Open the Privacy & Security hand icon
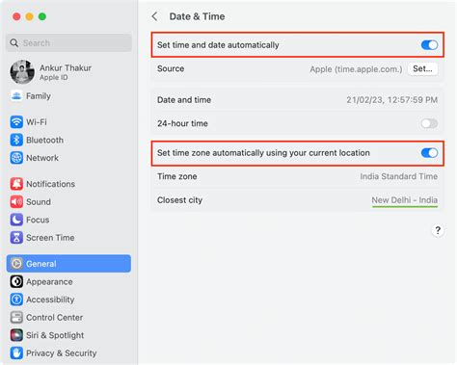Viewport: 457px width, 365px height. 16,353
